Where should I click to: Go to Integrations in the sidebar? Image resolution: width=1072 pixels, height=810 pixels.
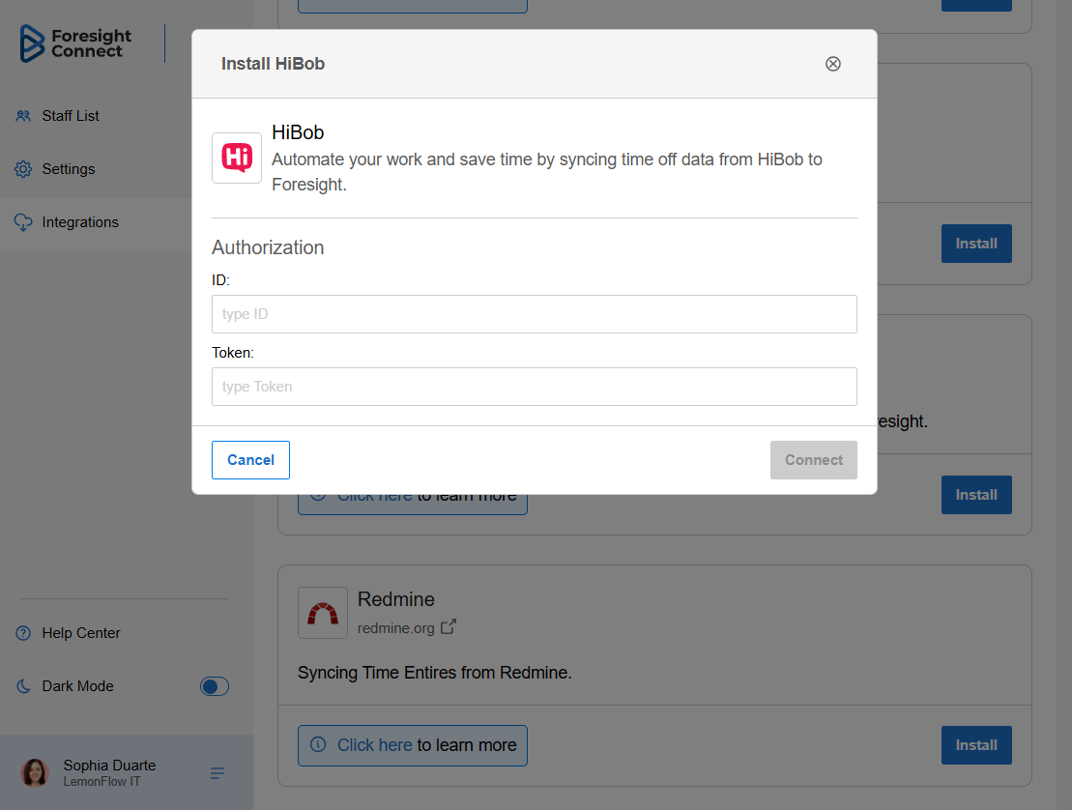tap(80, 222)
